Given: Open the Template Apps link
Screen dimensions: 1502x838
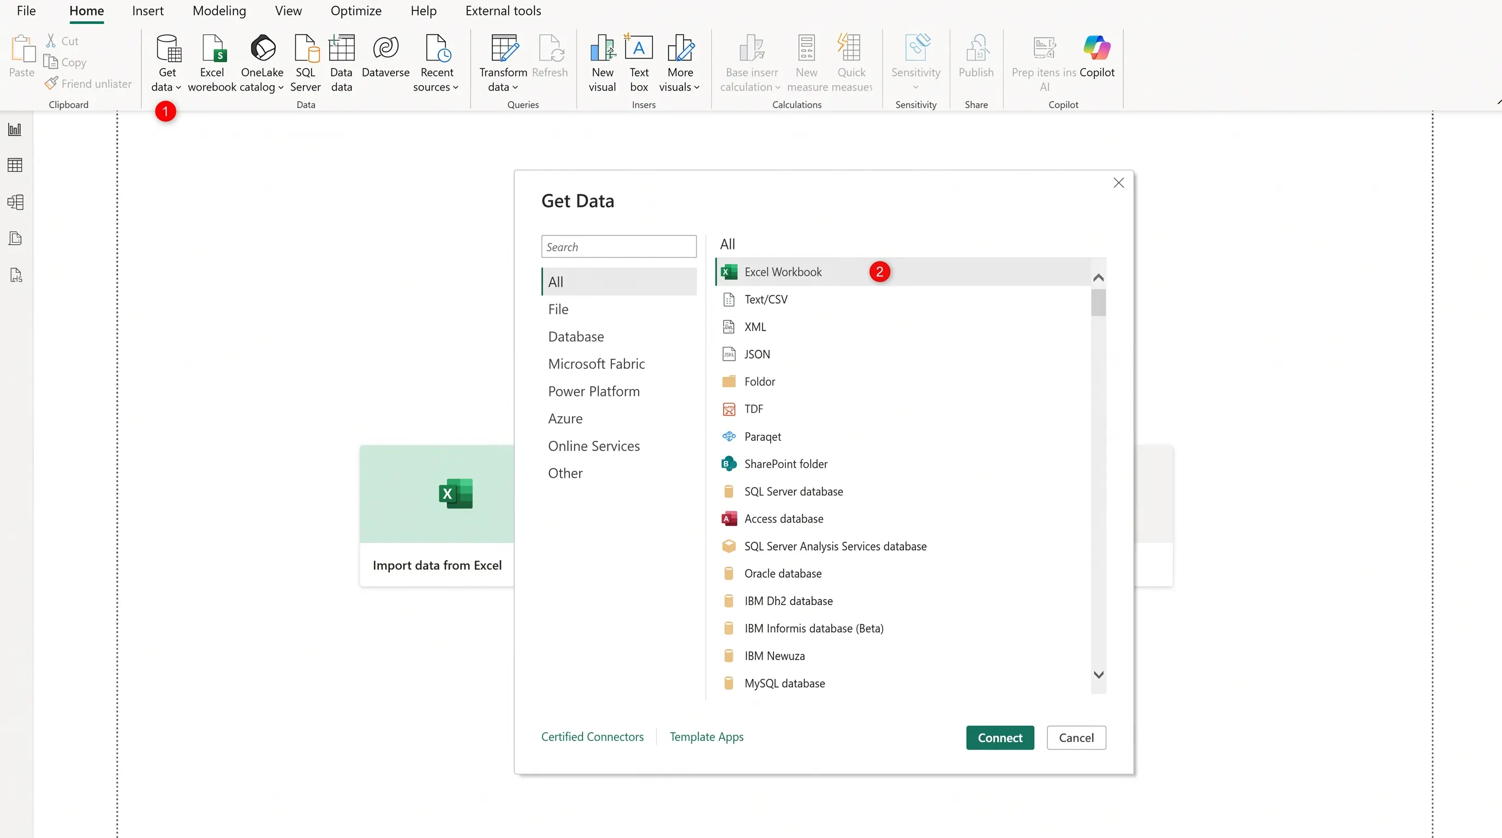Looking at the screenshot, I should 707,737.
